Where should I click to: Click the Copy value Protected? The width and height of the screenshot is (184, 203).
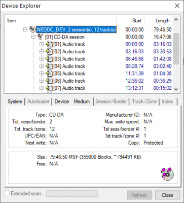(154, 143)
